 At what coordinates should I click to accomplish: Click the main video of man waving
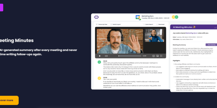(x=120, y=41)
